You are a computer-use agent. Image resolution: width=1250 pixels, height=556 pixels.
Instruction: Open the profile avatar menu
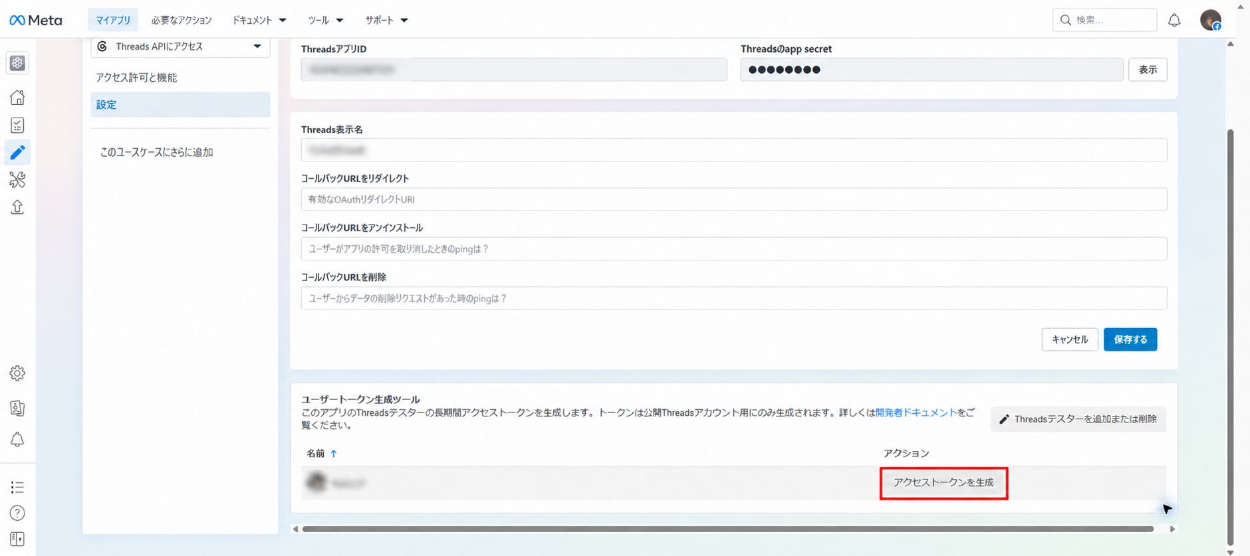(x=1211, y=20)
